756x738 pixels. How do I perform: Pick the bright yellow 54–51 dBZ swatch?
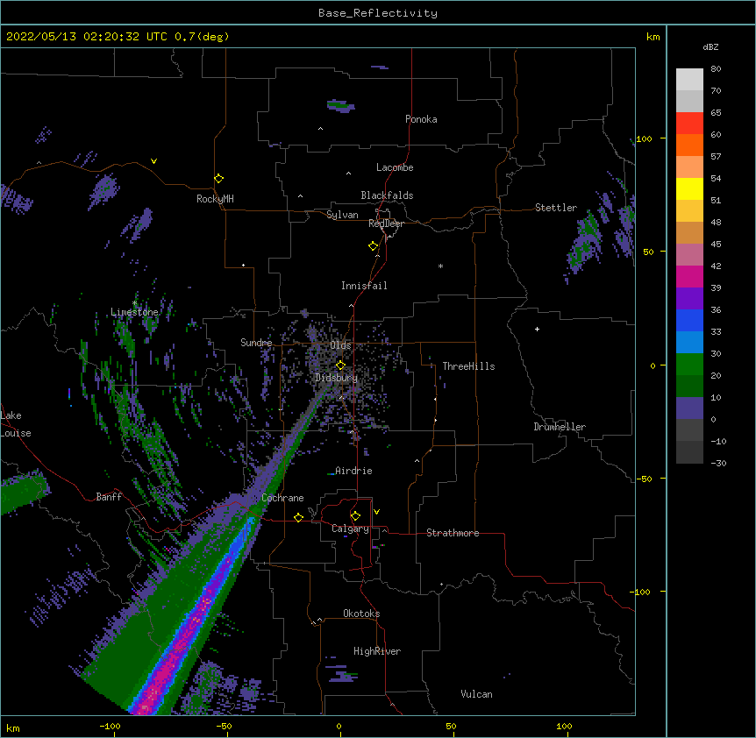[x=689, y=188]
